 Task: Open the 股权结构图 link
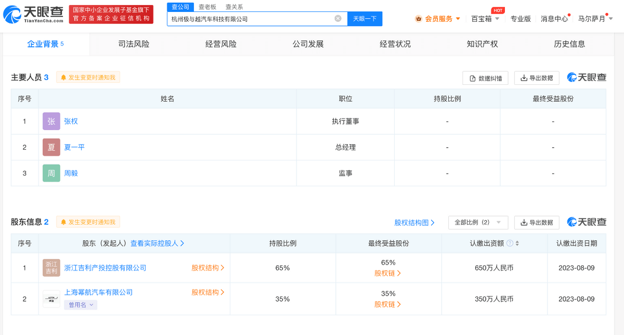point(414,223)
